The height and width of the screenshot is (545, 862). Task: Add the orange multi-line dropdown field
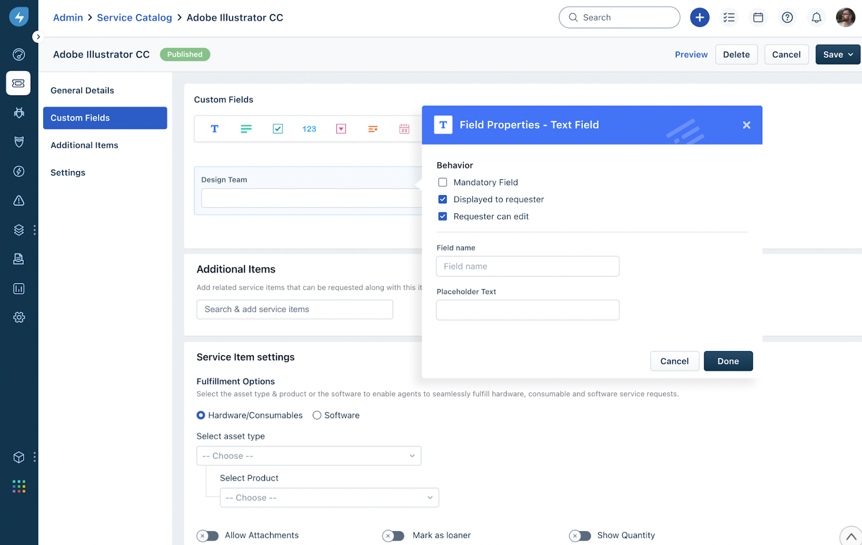(x=373, y=129)
